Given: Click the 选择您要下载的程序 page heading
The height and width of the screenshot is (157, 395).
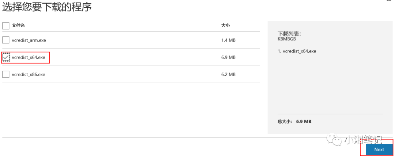Looking at the screenshot, I should (47, 7).
